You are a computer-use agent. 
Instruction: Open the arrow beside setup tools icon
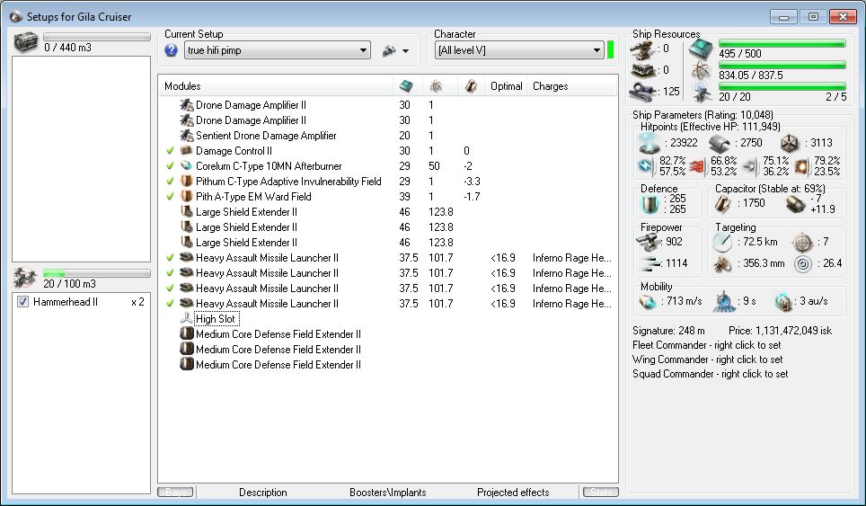point(406,51)
